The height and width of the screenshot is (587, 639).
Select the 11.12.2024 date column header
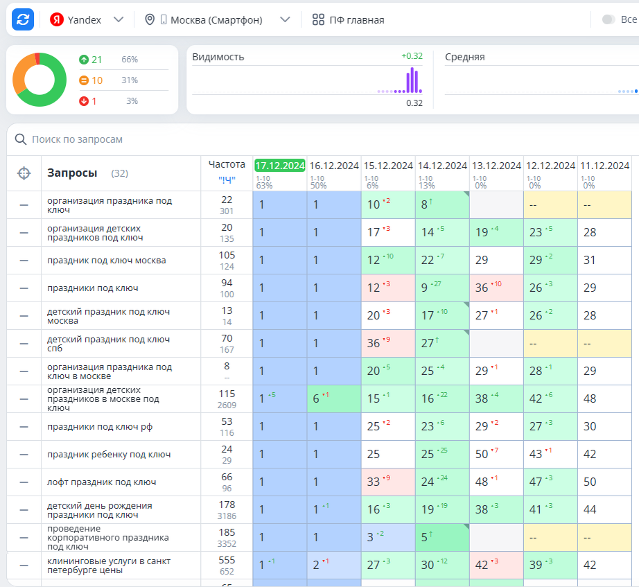605,166
